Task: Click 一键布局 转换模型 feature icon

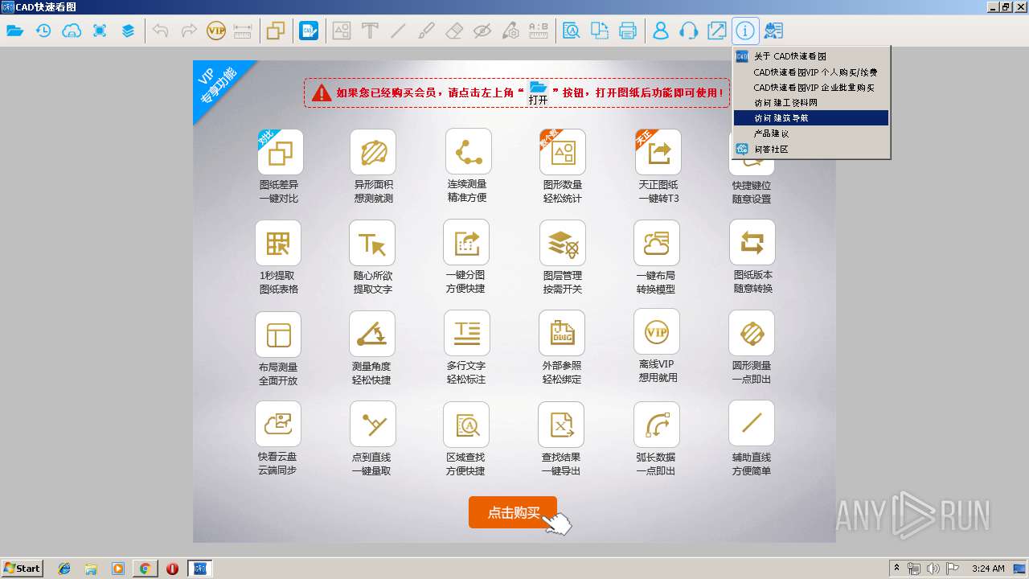Action: point(657,243)
